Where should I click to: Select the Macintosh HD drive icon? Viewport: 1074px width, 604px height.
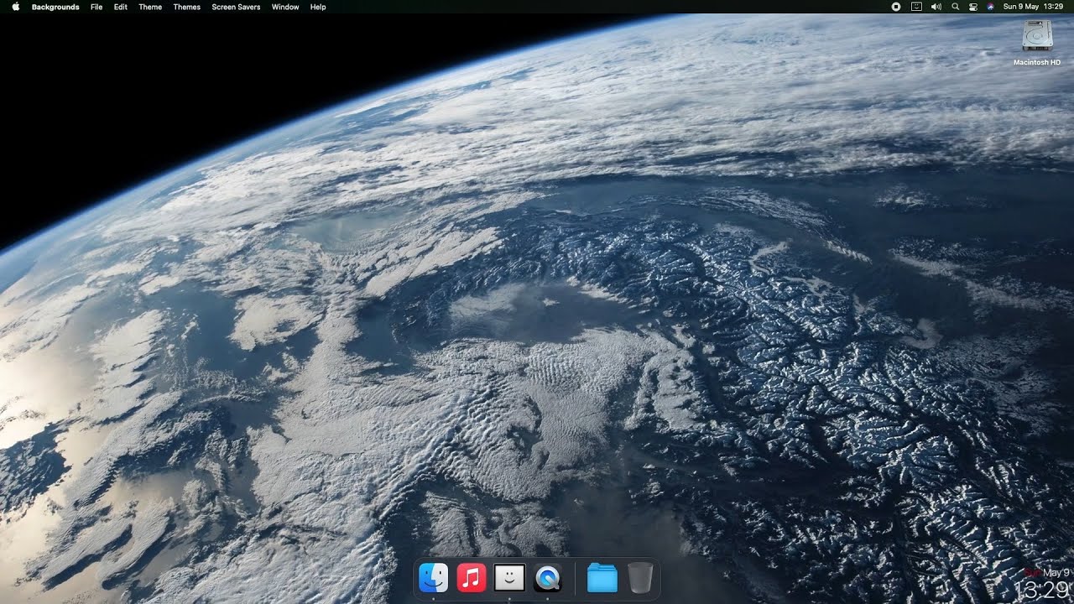(1038, 35)
